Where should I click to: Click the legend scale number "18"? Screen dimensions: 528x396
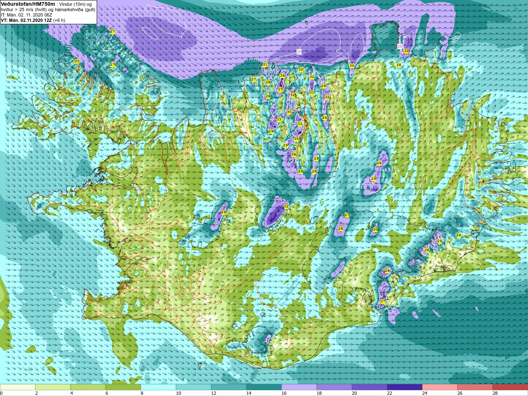(319, 393)
